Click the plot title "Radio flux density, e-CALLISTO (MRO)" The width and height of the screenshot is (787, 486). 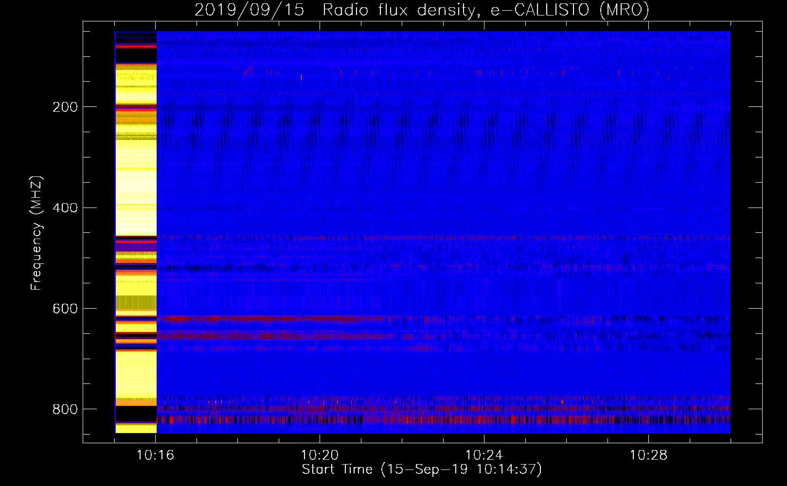(486, 10)
